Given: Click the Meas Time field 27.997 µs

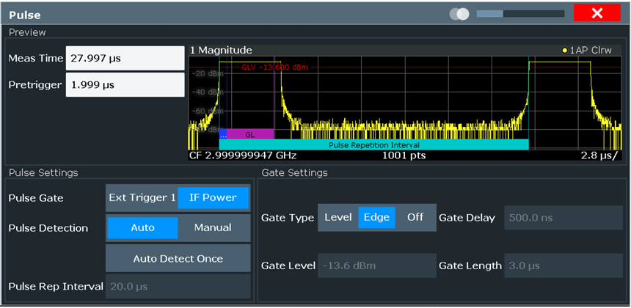Looking at the screenshot, I should [x=125, y=59].
